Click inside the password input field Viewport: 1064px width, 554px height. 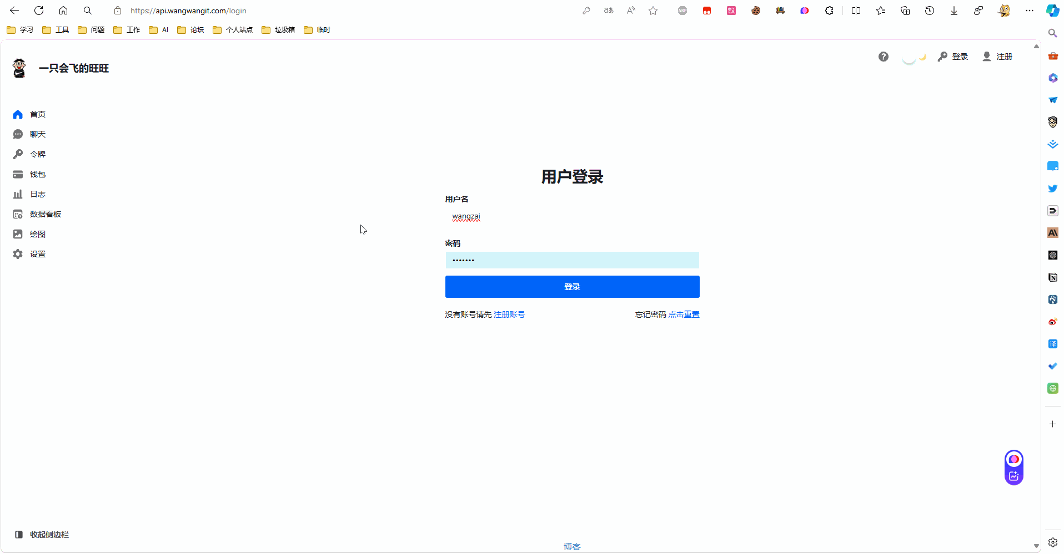click(571, 260)
